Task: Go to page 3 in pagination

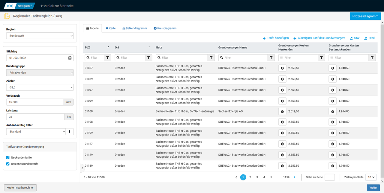Action: pos(257,177)
